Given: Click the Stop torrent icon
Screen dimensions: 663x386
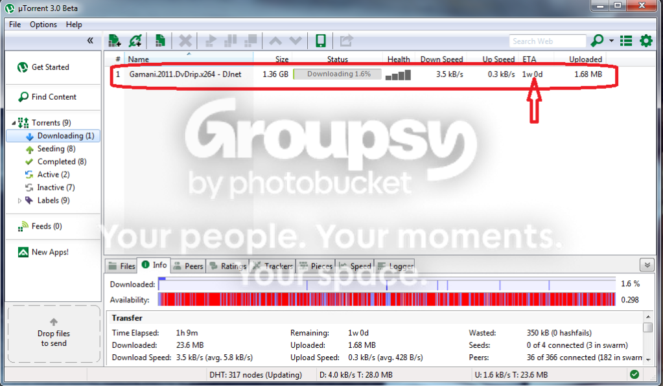Looking at the screenshot, I should pos(250,41).
